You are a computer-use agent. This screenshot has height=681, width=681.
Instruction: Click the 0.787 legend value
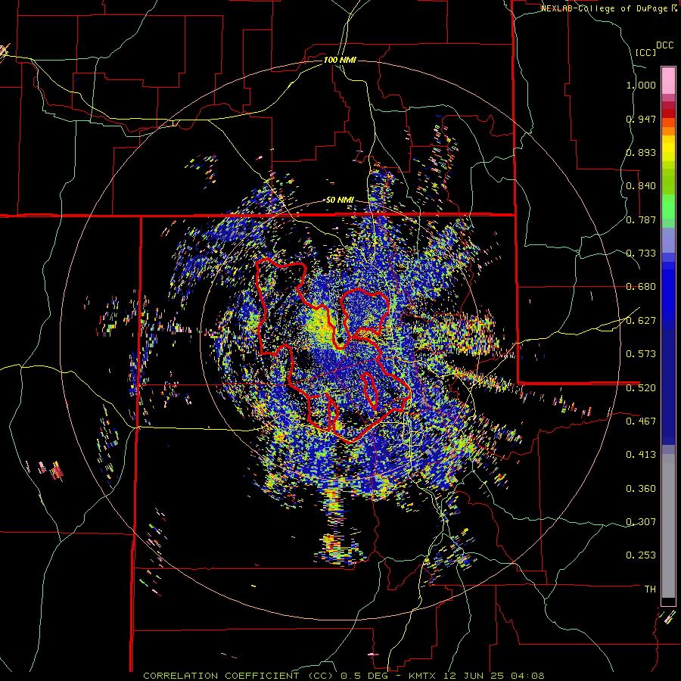tap(641, 219)
